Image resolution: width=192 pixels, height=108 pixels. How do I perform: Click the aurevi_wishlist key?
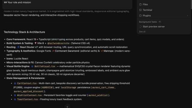[98, 95]
